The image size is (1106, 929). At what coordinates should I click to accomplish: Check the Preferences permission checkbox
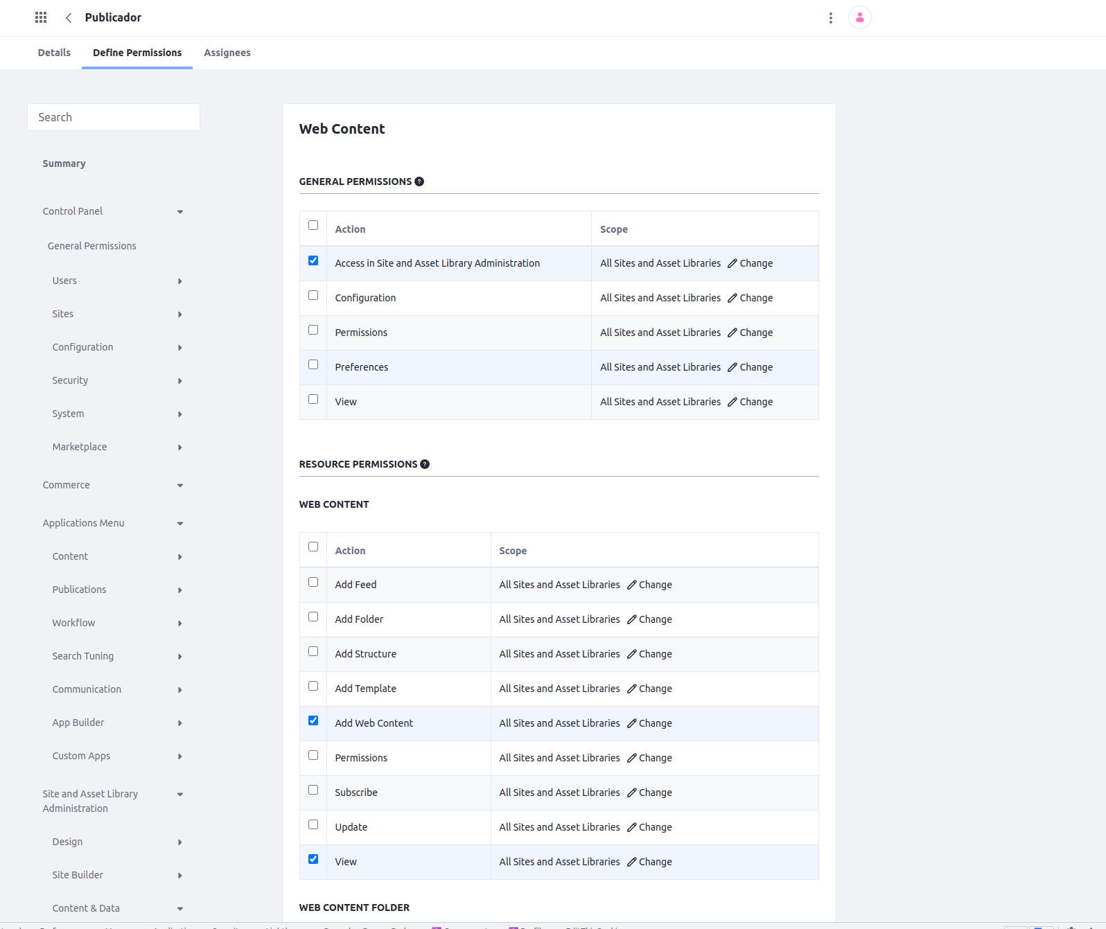[x=313, y=364]
